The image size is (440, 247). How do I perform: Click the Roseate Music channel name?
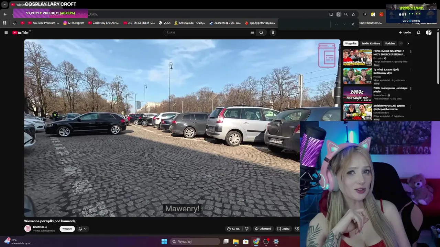(380, 95)
